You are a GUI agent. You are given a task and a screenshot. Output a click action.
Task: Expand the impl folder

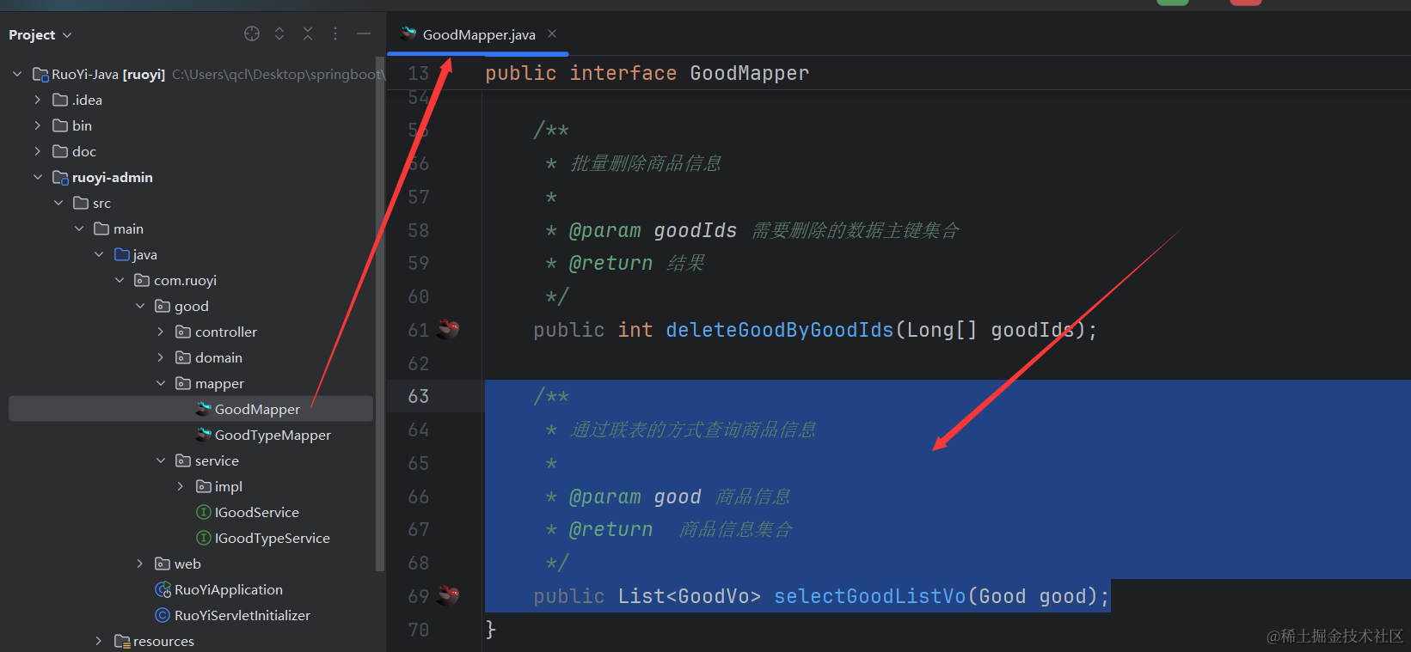pos(181,486)
